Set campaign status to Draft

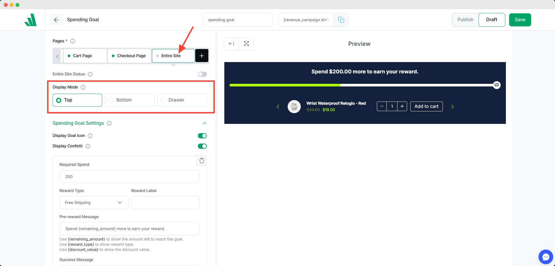492,20
